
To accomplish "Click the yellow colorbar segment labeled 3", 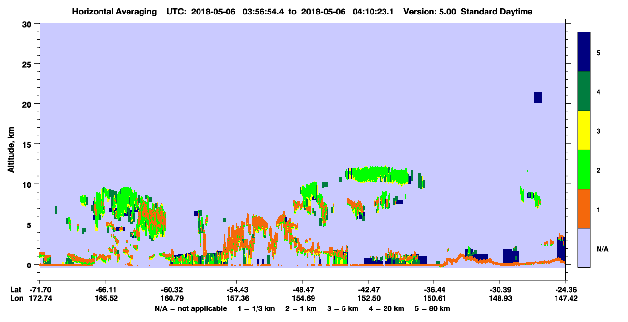I will pos(584,130).
